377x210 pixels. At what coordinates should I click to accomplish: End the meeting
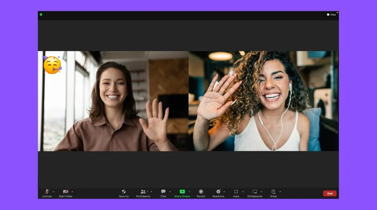(330, 193)
